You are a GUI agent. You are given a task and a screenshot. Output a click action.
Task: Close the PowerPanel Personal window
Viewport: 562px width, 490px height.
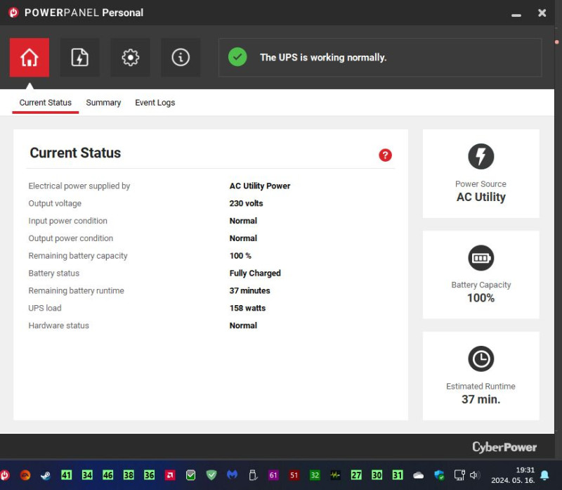(x=542, y=13)
